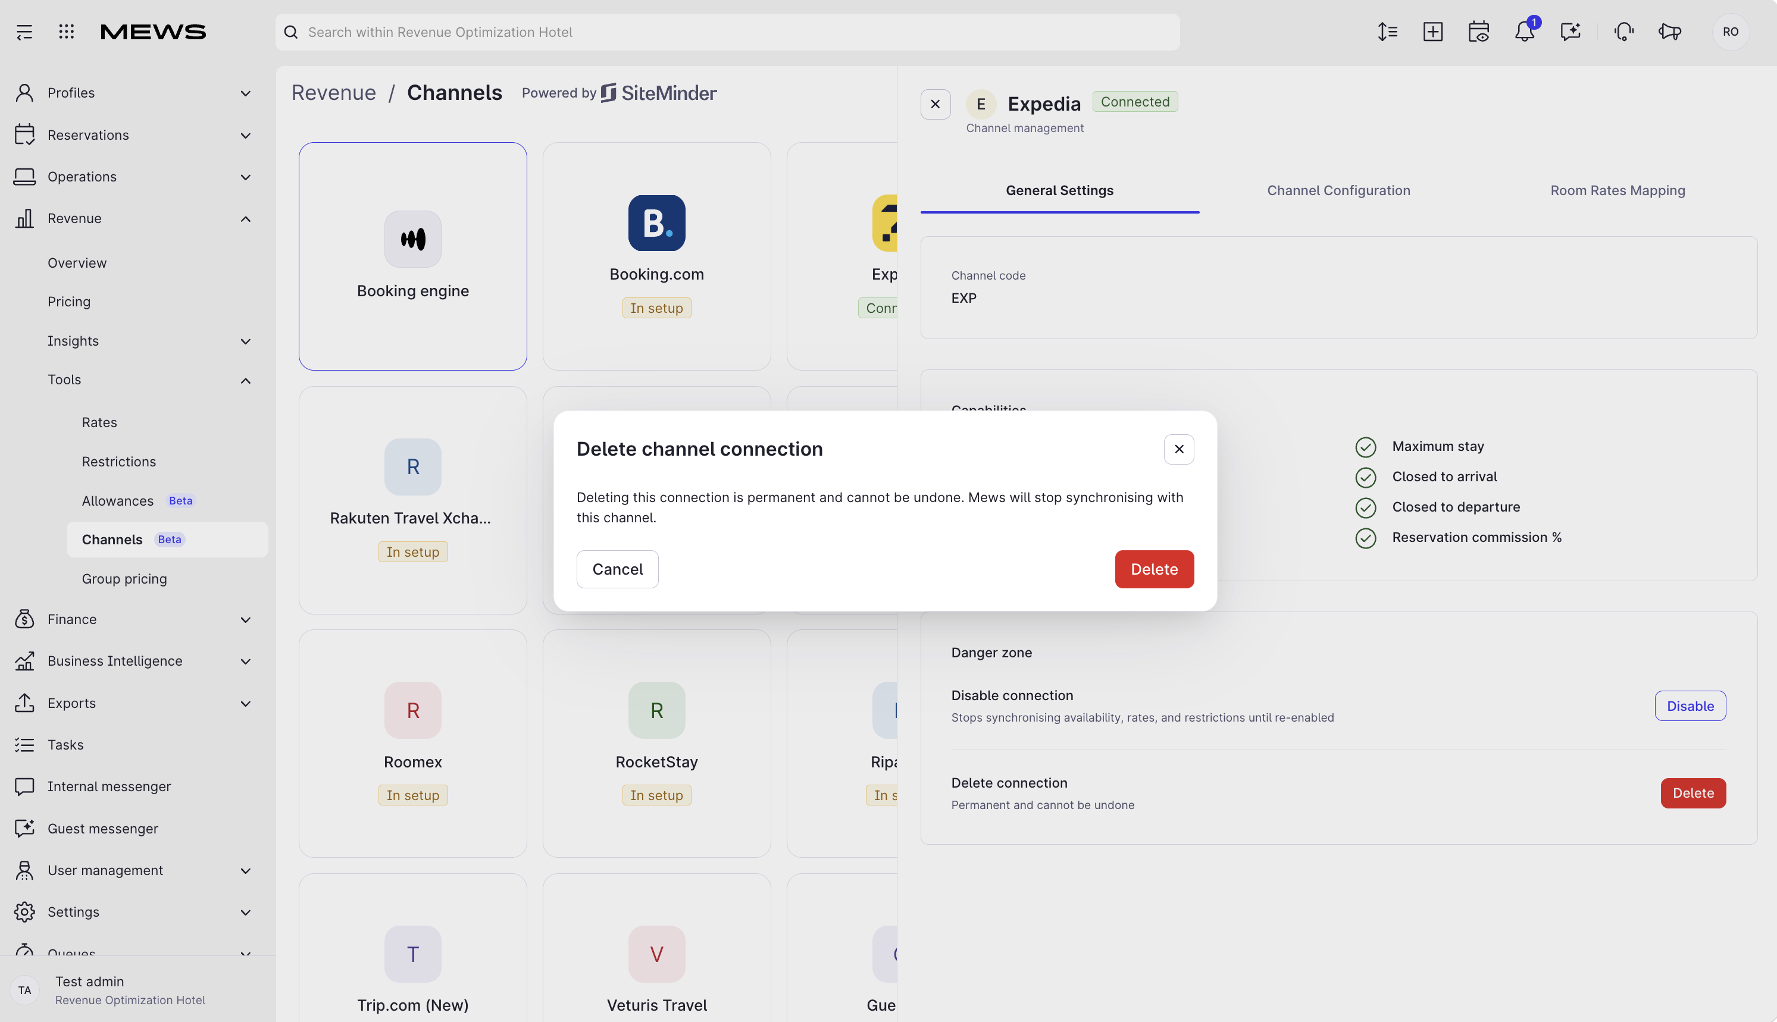Click the add-new plus square icon
1777x1022 pixels.
point(1433,32)
